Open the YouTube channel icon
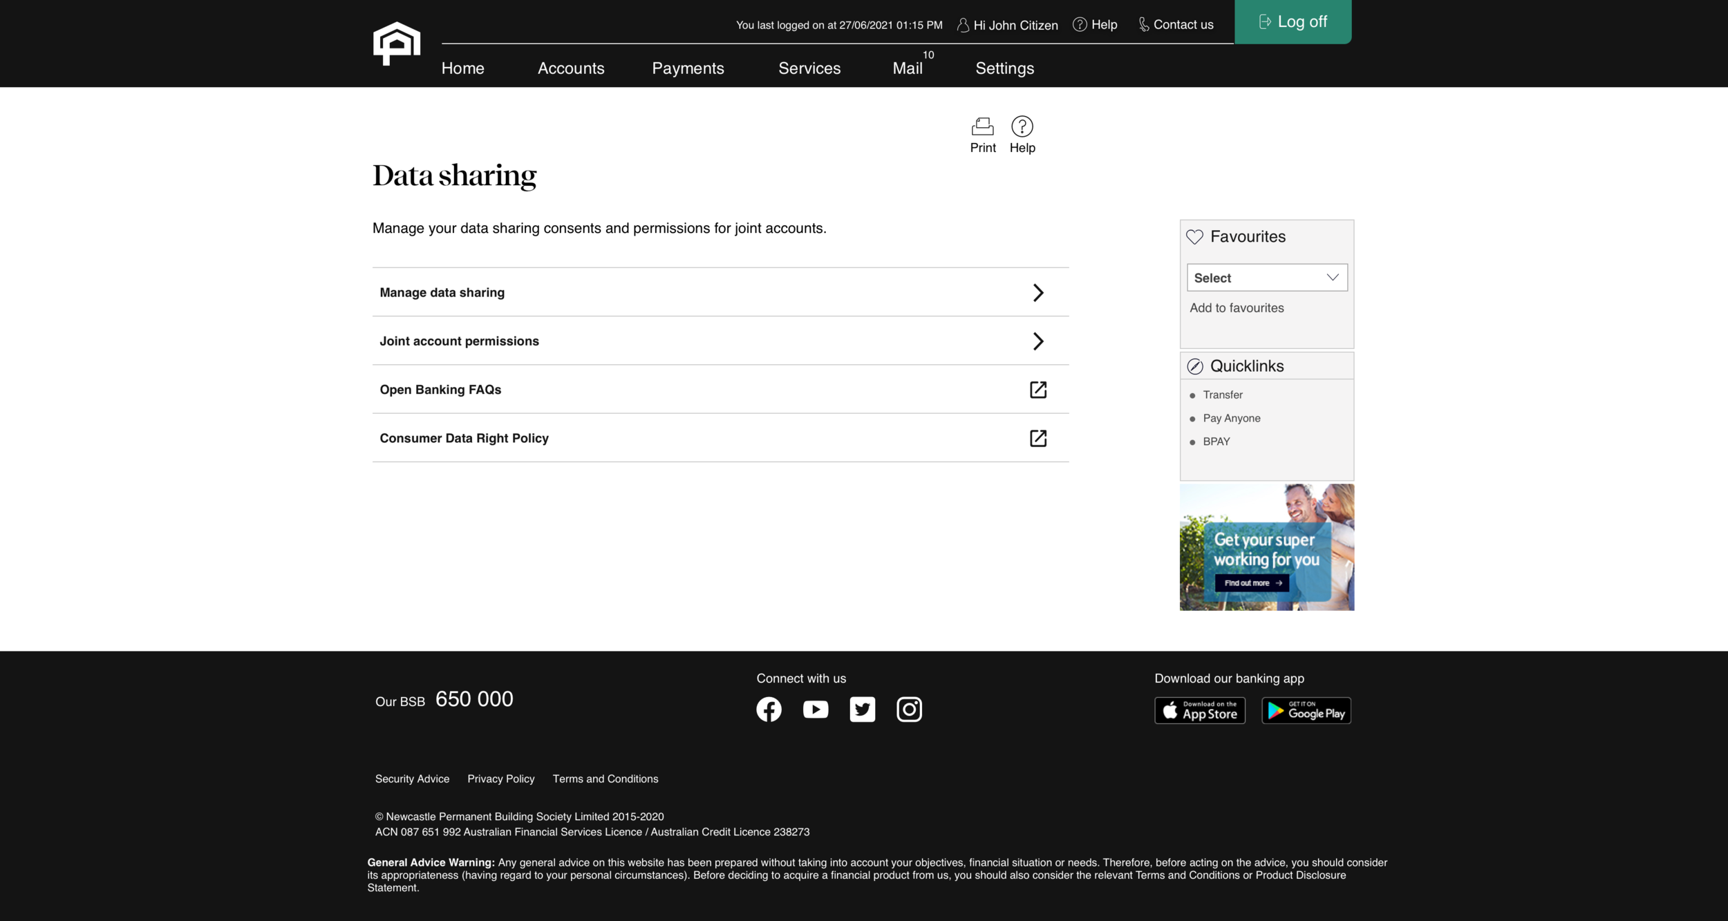Image resolution: width=1728 pixels, height=921 pixels. pyautogui.click(x=816, y=710)
